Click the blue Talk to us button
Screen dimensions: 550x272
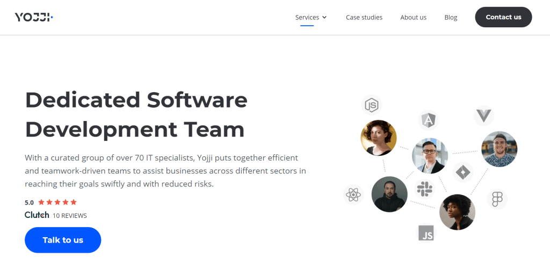point(63,240)
